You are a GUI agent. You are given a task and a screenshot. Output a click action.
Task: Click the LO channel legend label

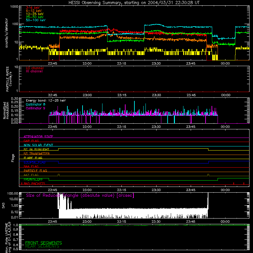(x=35, y=68)
